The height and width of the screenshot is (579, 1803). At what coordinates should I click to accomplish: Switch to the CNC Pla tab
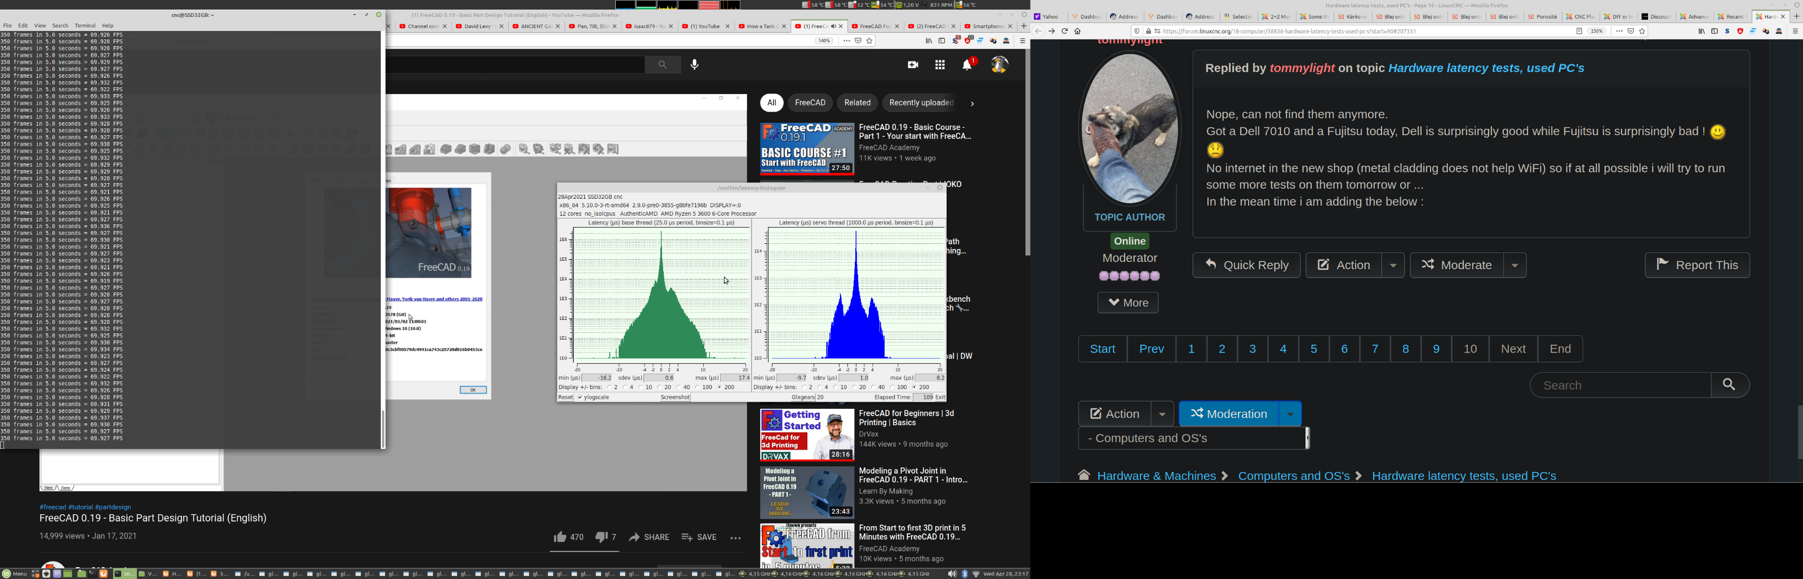coord(1580,17)
